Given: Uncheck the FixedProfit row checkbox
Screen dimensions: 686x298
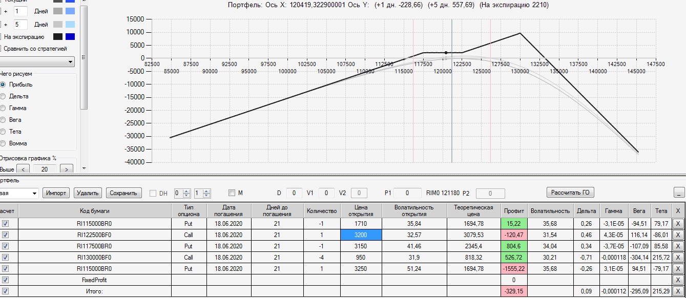Looking at the screenshot, I should tap(6, 280).
